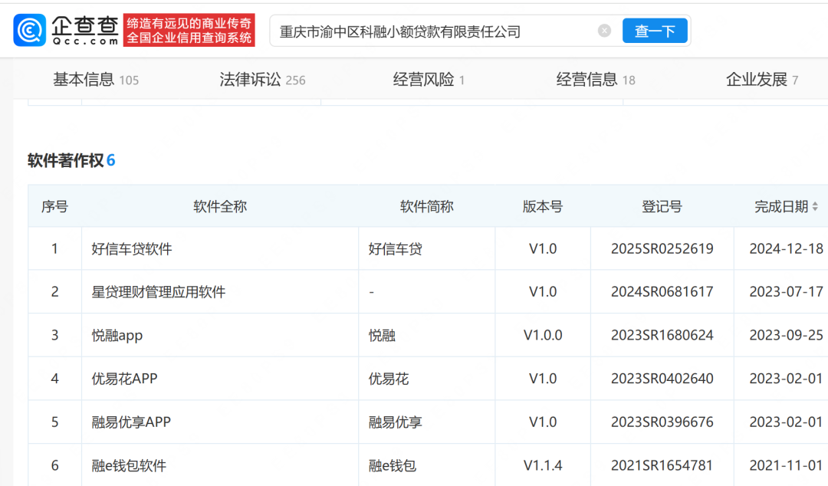
Task: Click the 软件全称 column header
Action: click(x=220, y=206)
